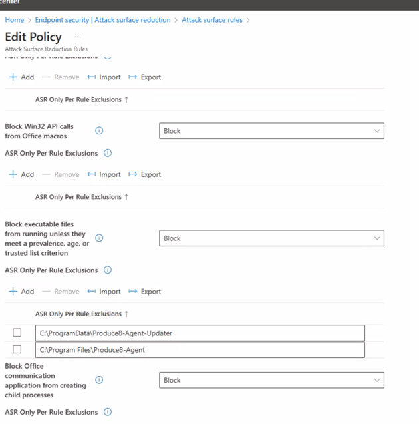Go to Home breadcrumb

[14, 20]
